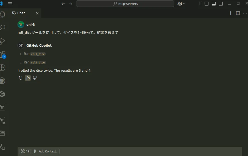Open the Customize Layout icon
Screen dimensions: 248x156
point(199,4)
